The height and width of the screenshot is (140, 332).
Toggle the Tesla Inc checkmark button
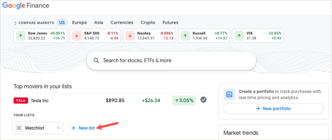pos(204,100)
